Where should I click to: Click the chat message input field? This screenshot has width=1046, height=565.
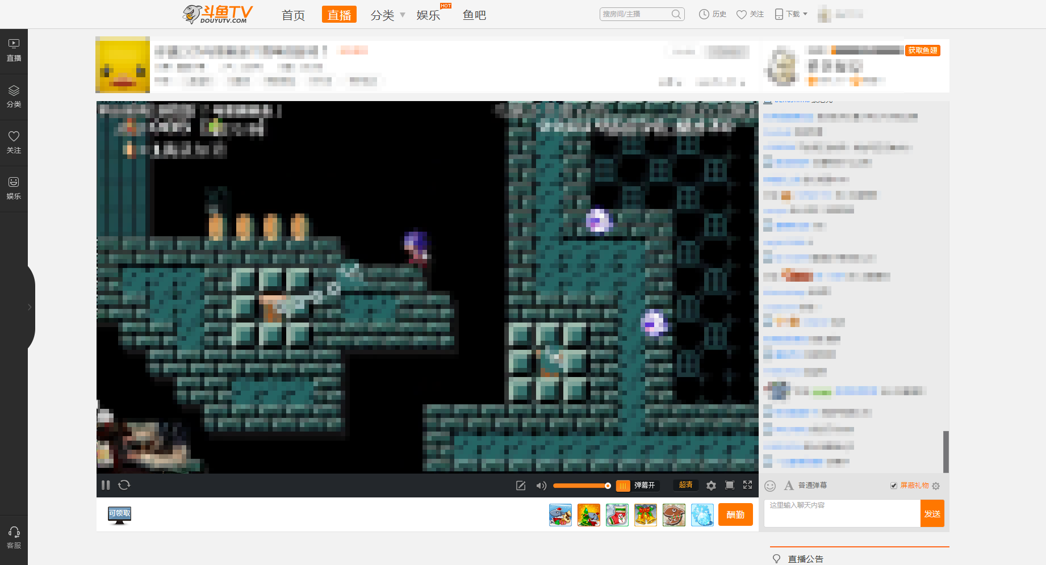(x=842, y=513)
